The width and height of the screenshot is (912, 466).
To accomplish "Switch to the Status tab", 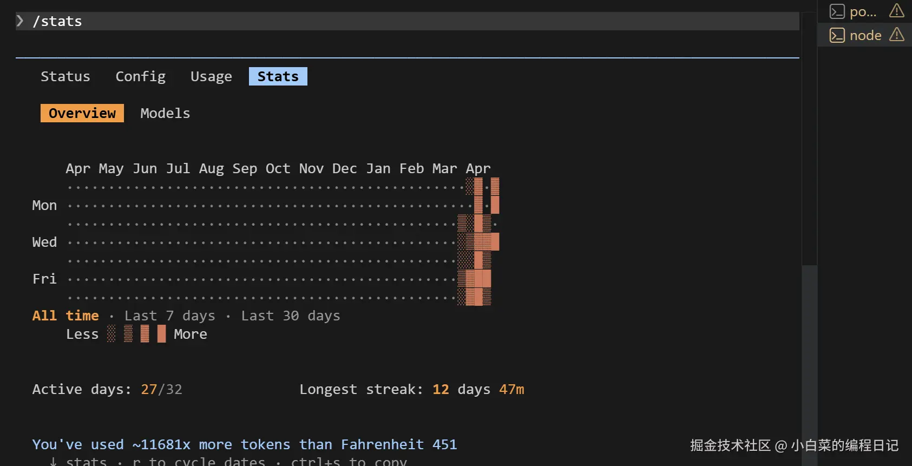I will [x=65, y=76].
